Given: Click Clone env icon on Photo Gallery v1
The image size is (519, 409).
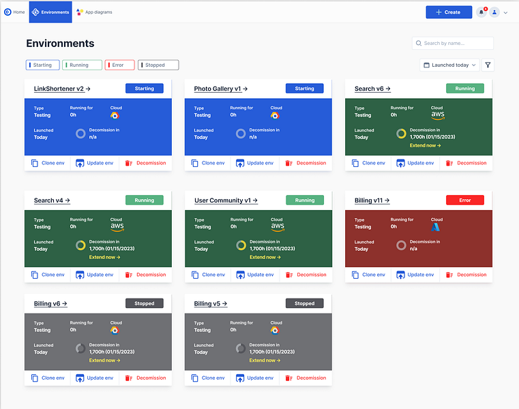Looking at the screenshot, I should (x=194, y=163).
